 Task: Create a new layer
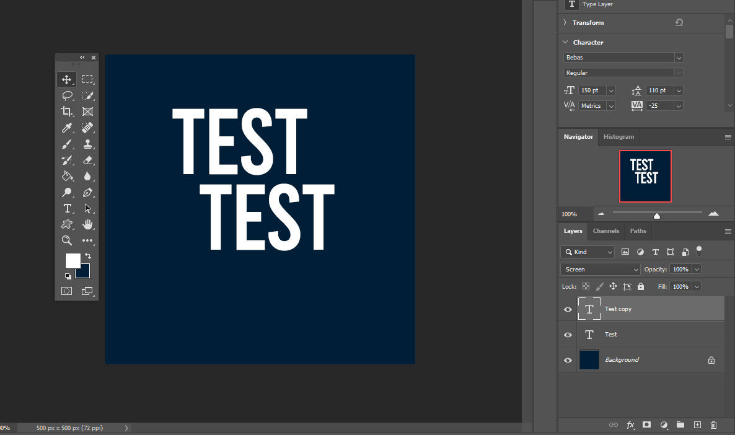tap(697, 424)
